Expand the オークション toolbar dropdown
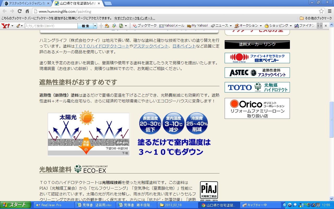Viewport: 334px width, 209px height. pos(260,26)
